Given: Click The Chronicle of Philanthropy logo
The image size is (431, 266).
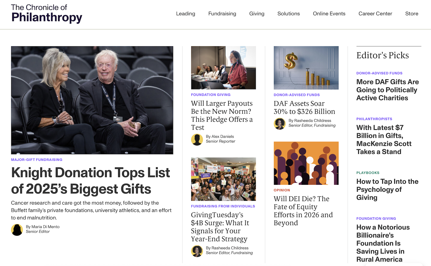Looking at the screenshot, I should (47, 14).
